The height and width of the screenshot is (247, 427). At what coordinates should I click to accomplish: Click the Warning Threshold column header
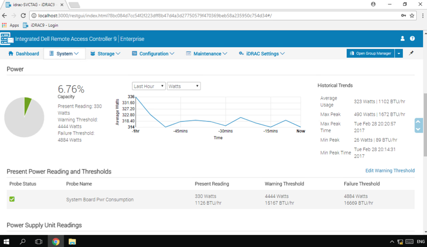(x=284, y=184)
